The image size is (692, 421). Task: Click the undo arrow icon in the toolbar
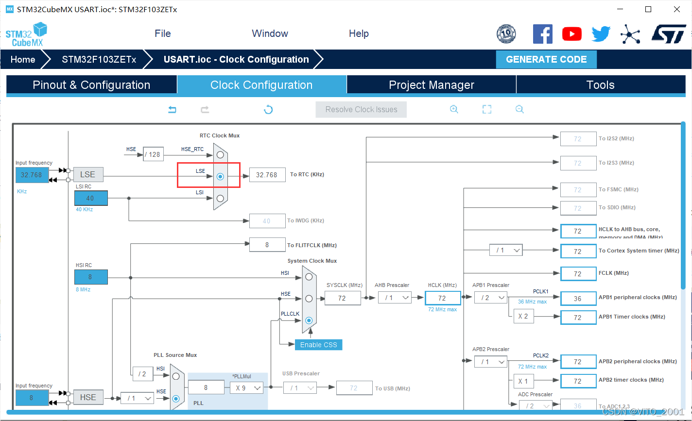[172, 110]
